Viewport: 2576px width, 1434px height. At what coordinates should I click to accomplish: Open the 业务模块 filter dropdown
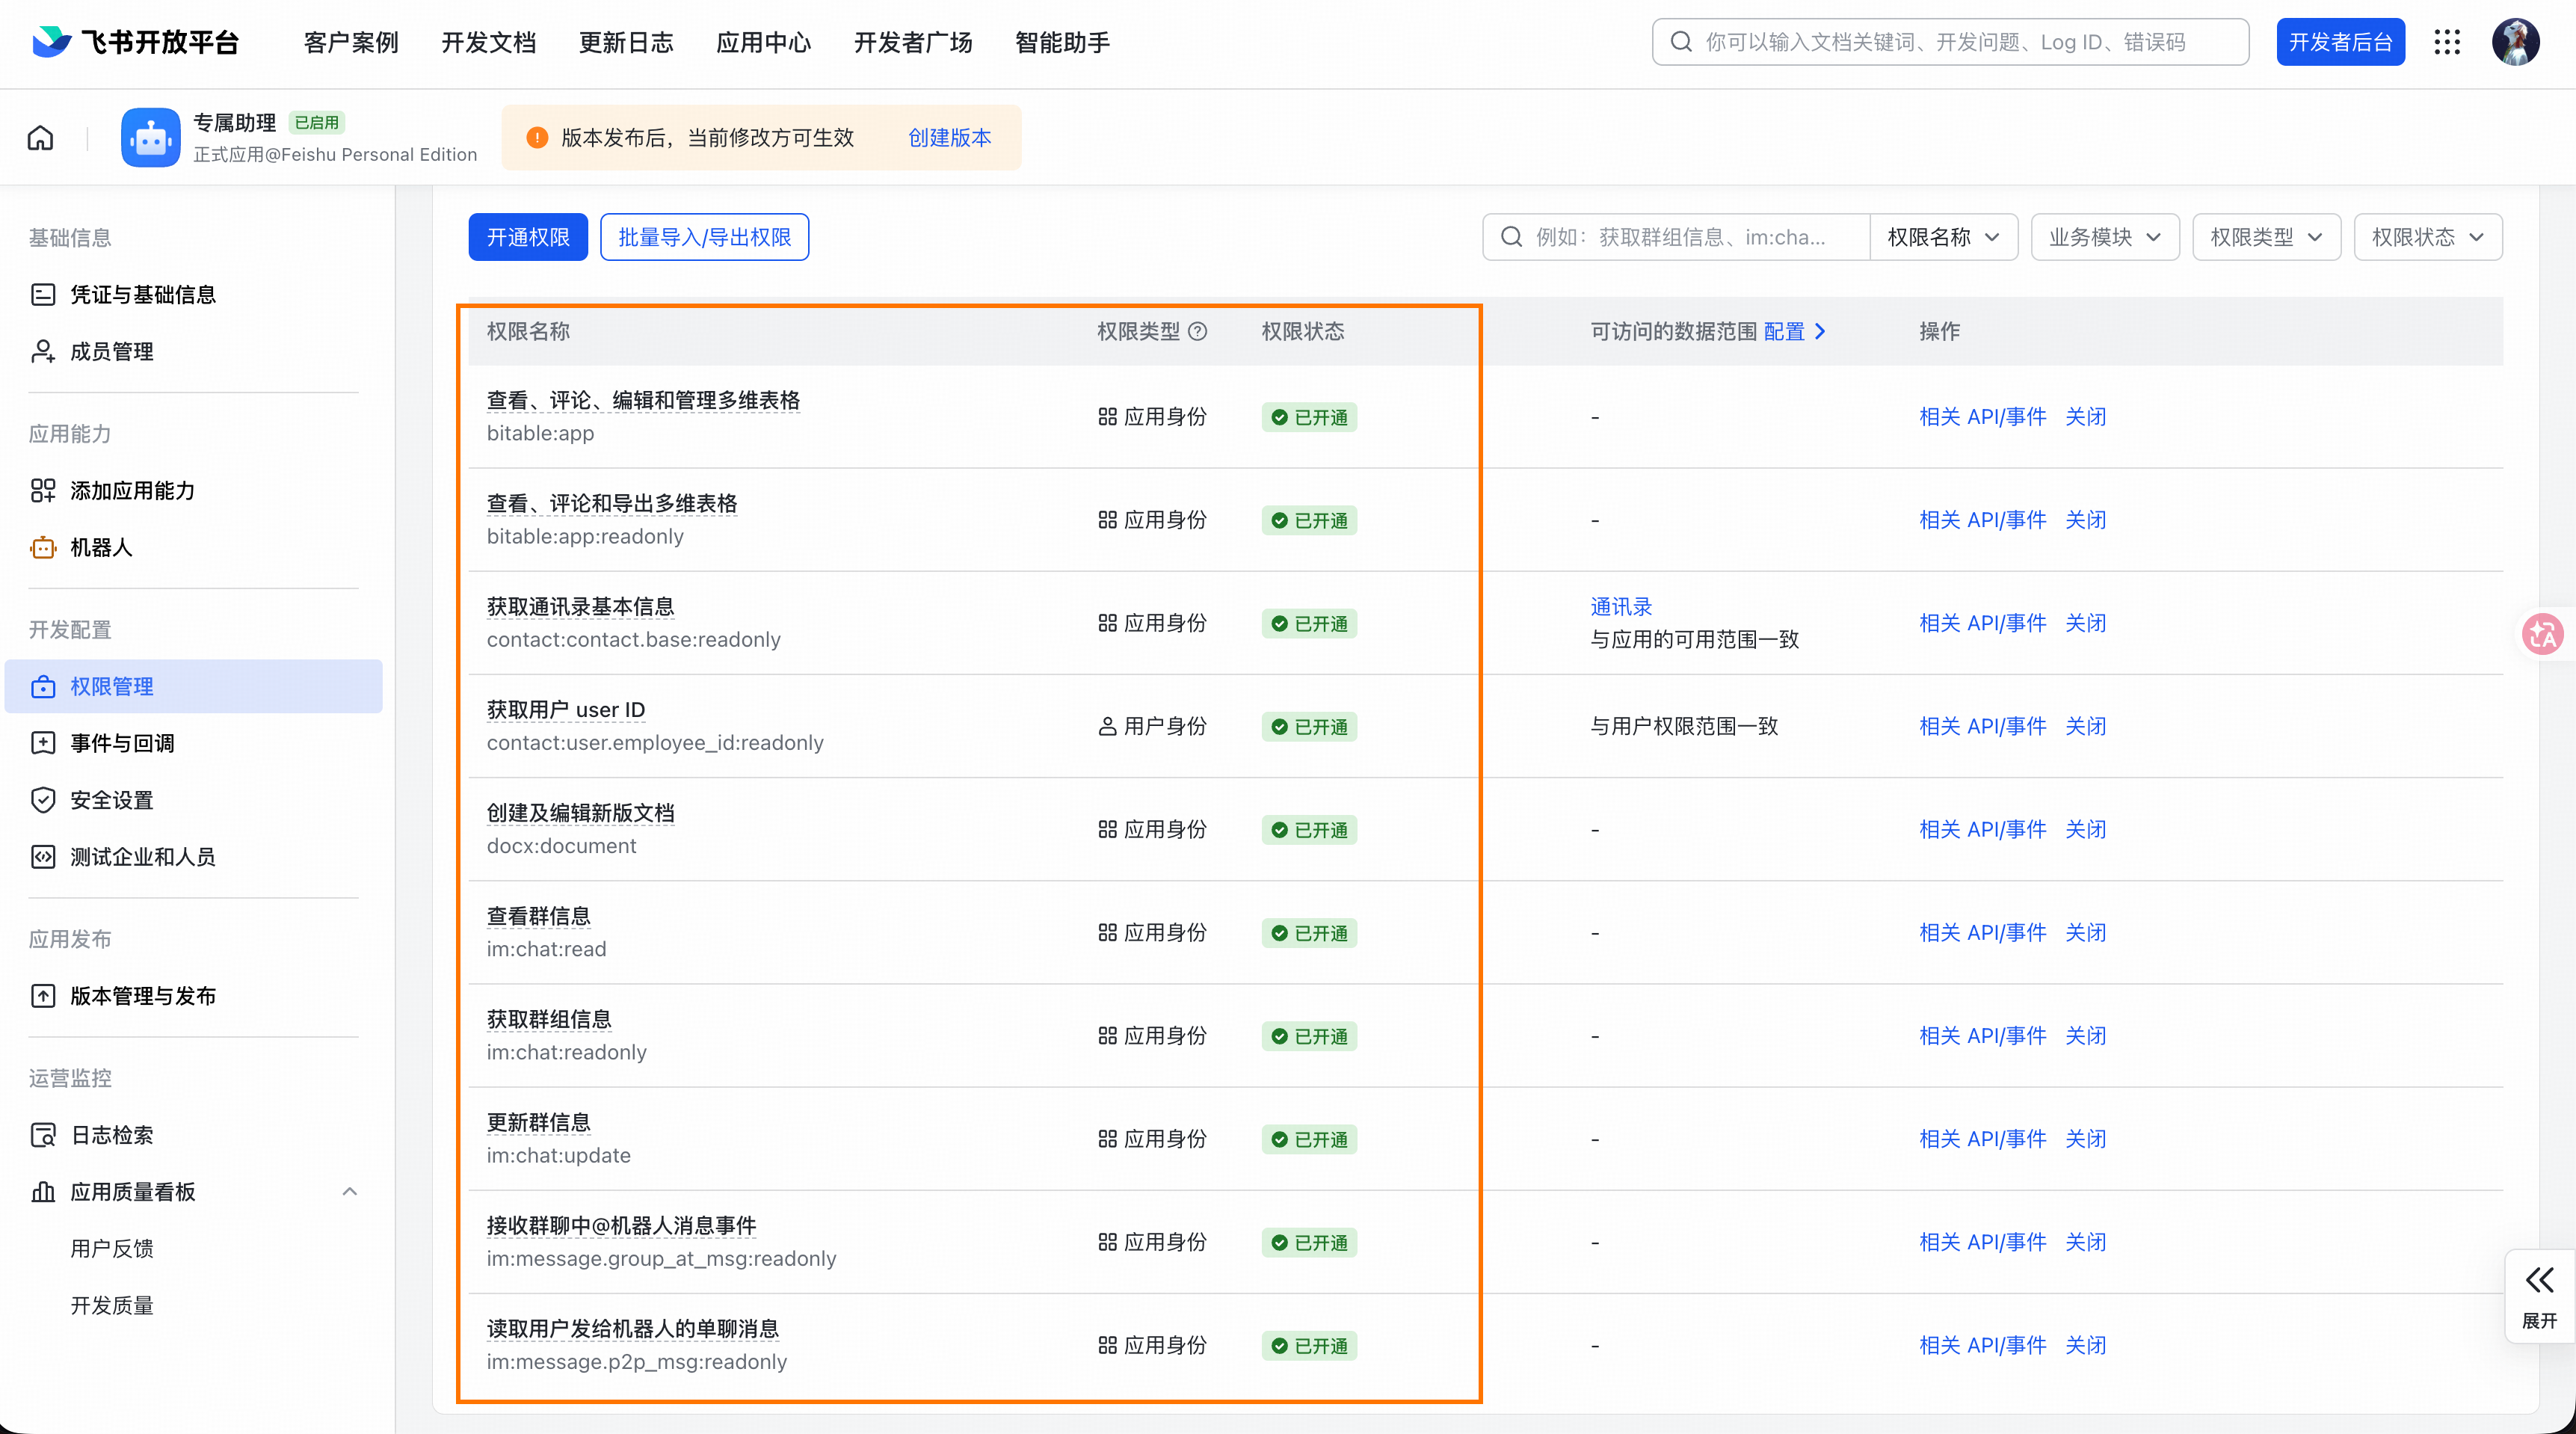coord(2104,237)
